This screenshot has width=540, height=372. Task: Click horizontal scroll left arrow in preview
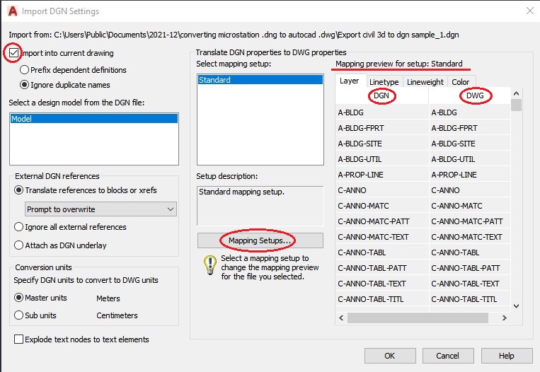pyautogui.click(x=341, y=318)
